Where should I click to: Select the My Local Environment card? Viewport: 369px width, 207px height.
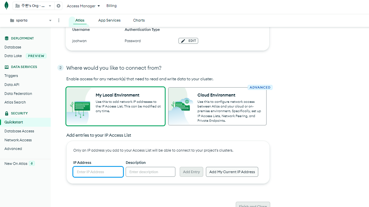click(116, 106)
